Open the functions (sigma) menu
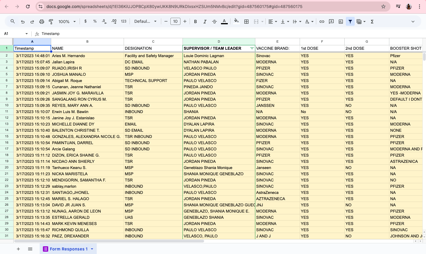Image resolution: width=426 pixels, height=254 pixels. [x=372, y=21]
